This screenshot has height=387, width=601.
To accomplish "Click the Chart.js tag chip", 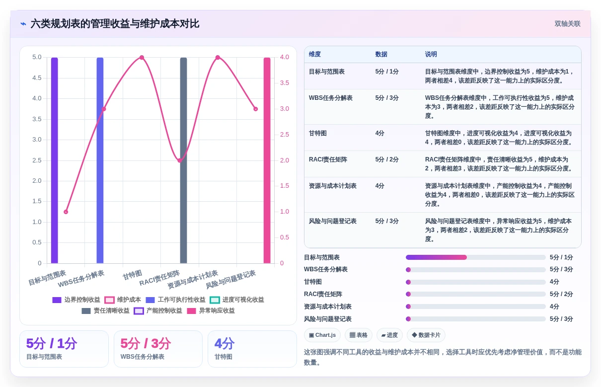I will (322, 335).
